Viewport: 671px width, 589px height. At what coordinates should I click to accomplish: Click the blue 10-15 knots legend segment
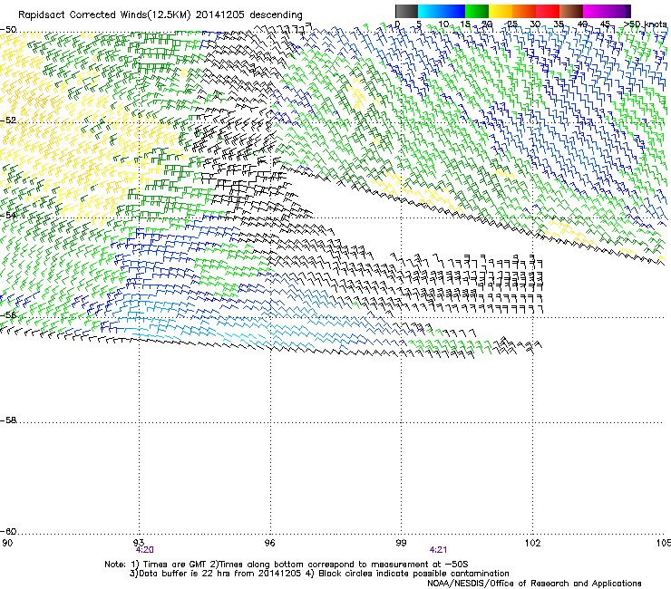coord(453,11)
